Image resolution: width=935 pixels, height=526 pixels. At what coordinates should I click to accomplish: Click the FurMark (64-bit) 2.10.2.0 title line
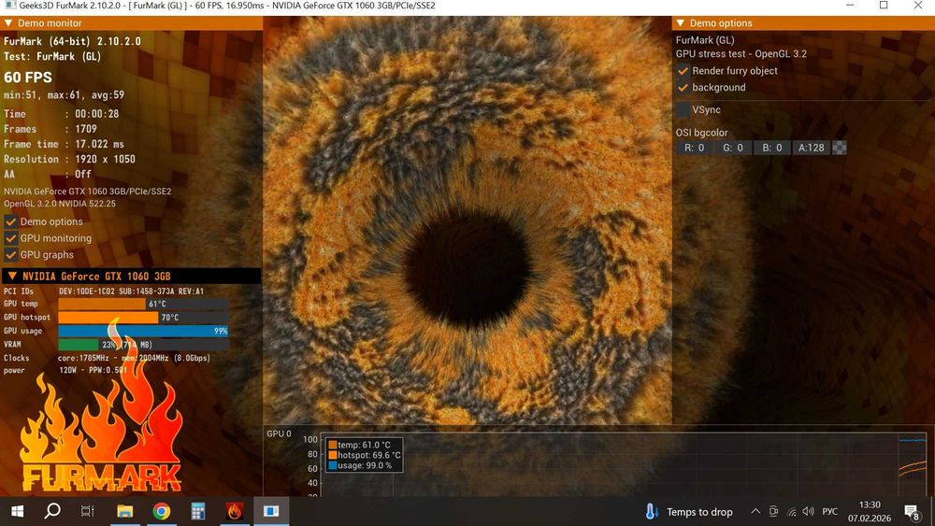coord(72,41)
